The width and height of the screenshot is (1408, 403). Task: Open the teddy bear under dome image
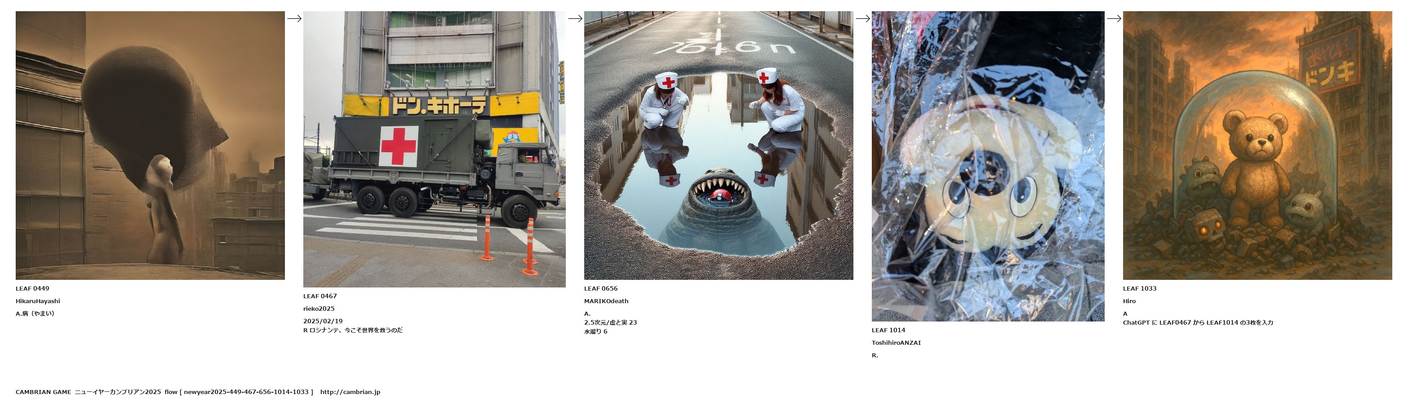click(x=1258, y=146)
